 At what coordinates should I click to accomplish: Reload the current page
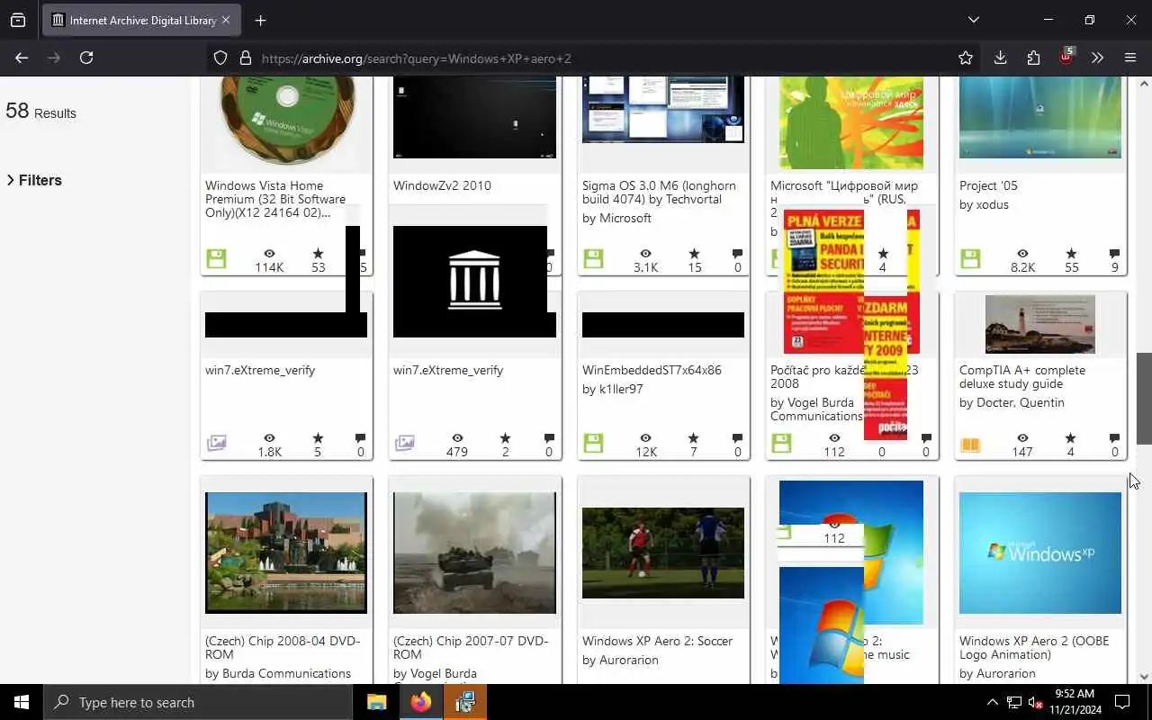[86, 58]
